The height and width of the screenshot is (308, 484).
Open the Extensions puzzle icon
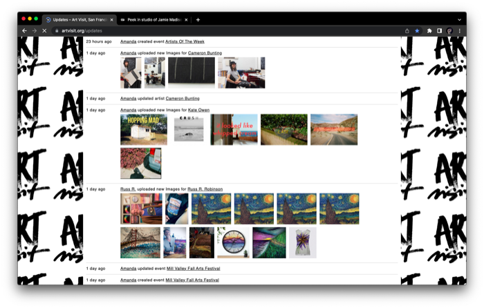429,31
